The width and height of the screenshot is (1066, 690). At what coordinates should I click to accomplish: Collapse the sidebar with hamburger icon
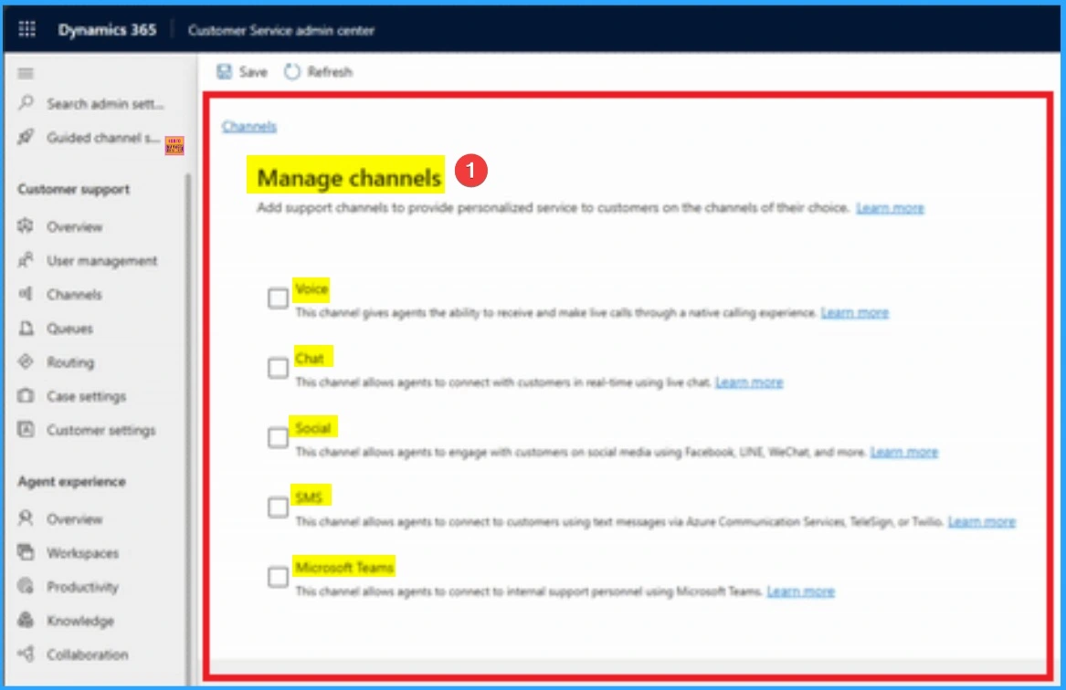[x=26, y=73]
